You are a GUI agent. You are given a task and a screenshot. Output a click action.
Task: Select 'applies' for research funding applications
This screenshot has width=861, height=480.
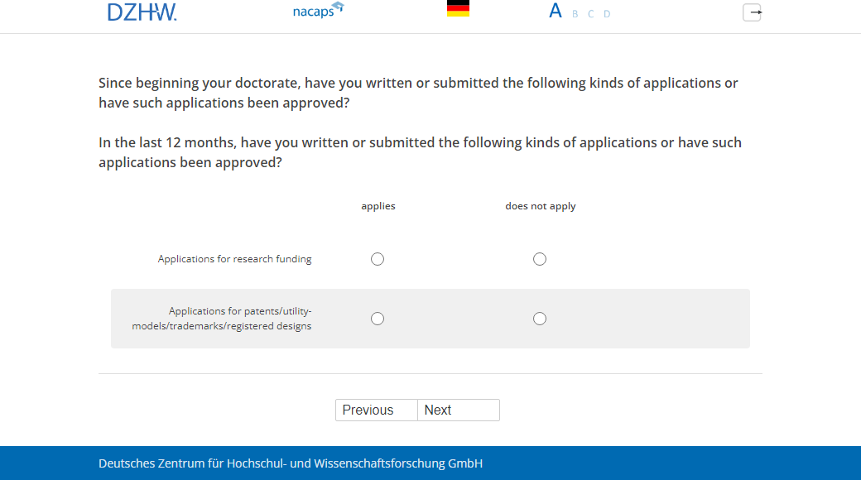click(x=378, y=259)
